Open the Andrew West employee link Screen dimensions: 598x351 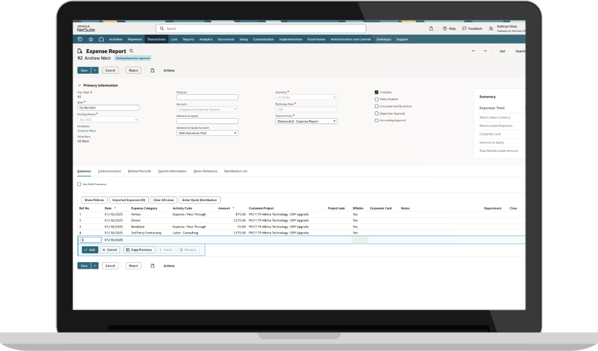click(87, 131)
